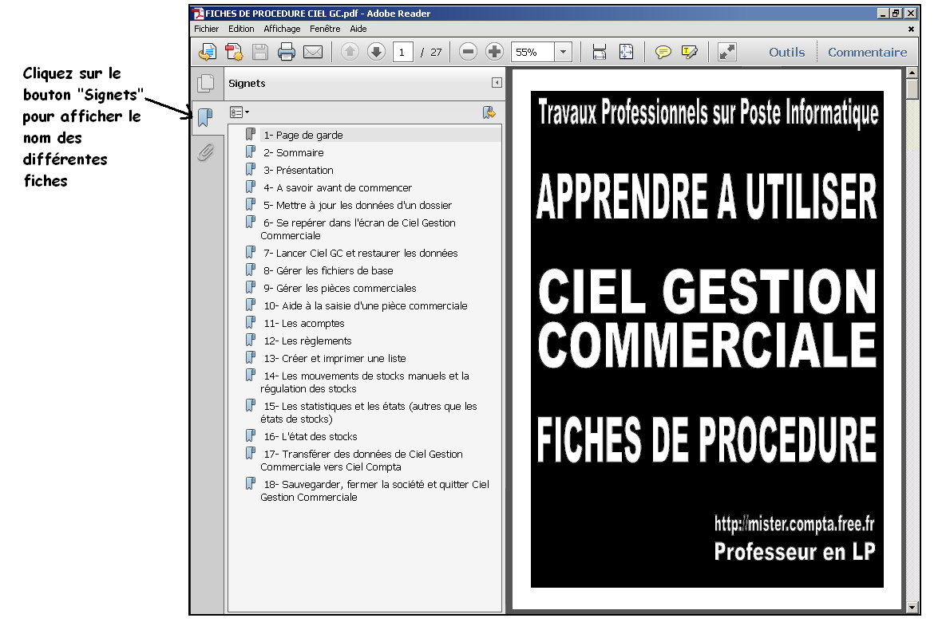Close the document with the menu bar X
The image size is (950, 622).
click(911, 29)
